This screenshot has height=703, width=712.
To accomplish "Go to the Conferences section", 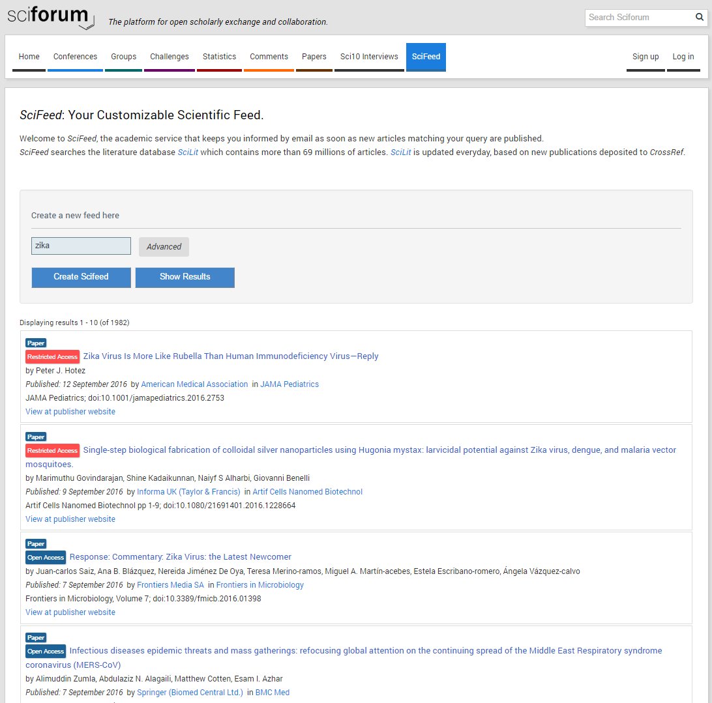I will point(75,57).
